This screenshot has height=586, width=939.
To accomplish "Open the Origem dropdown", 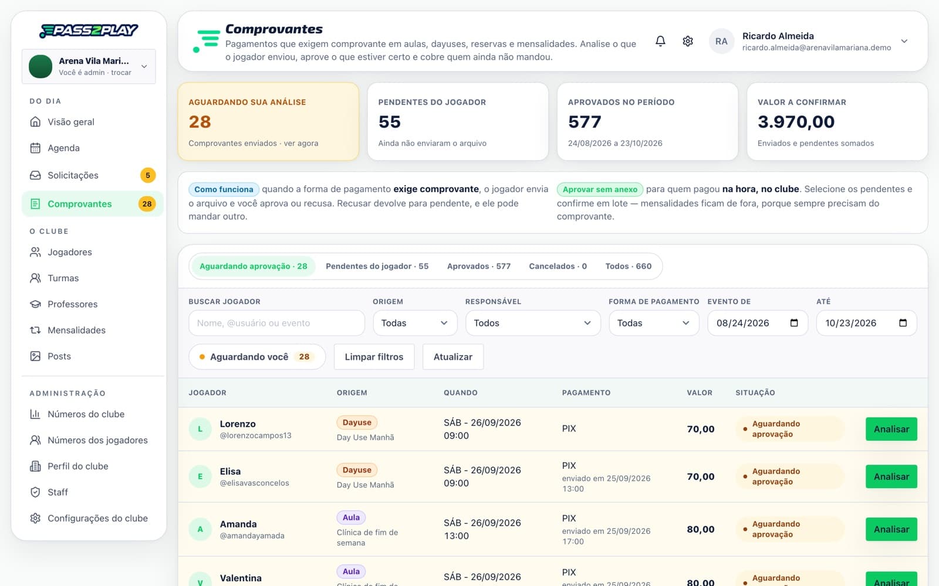I will click(415, 323).
